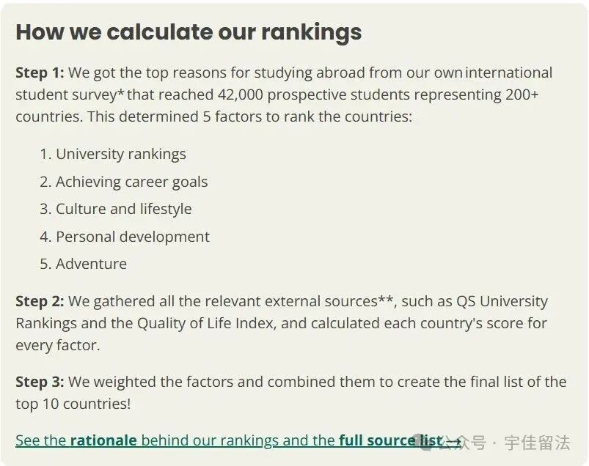Select 'Achieving career goals' list item
The width and height of the screenshot is (589, 466).
point(131,182)
